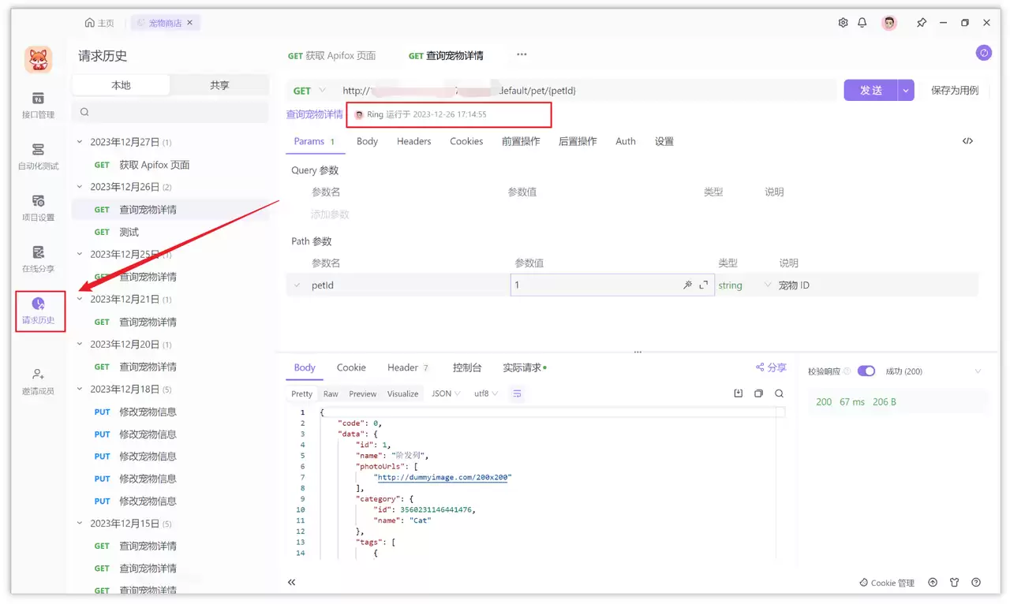Viewport: 1010px width, 604px height.
Task: Open notifications via the bell icon
Action: (x=862, y=23)
